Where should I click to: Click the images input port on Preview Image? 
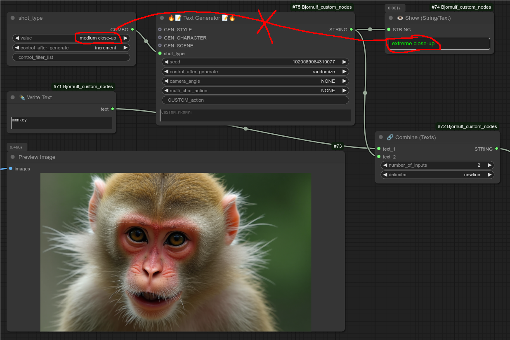(x=11, y=169)
